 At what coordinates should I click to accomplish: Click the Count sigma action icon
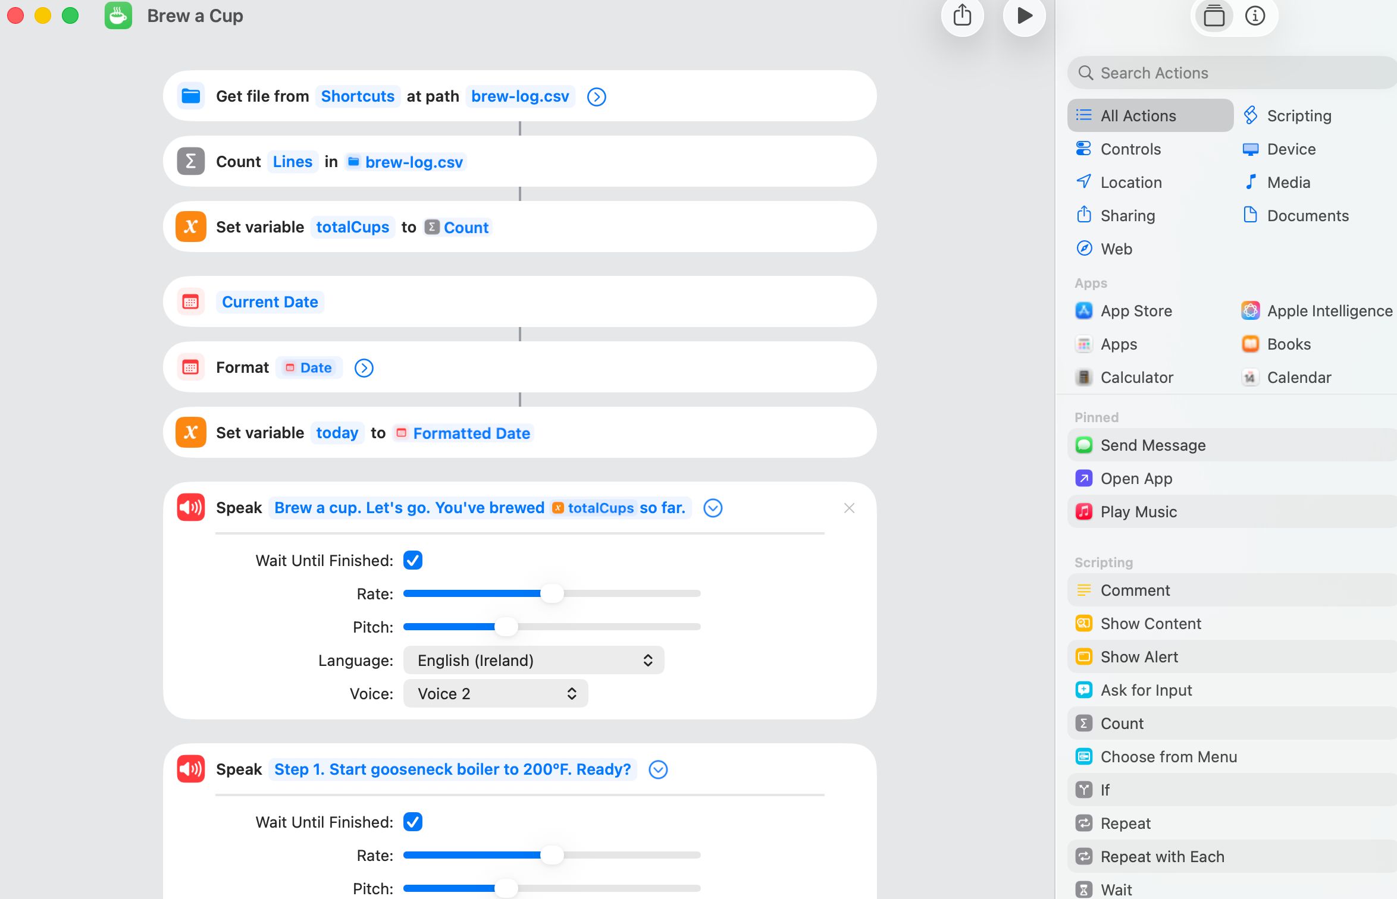coord(191,162)
